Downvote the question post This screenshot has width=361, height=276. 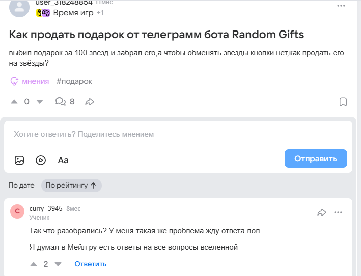pos(40,101)
